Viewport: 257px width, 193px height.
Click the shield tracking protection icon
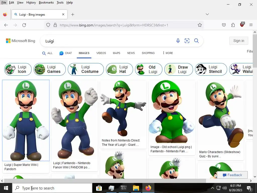48,25
